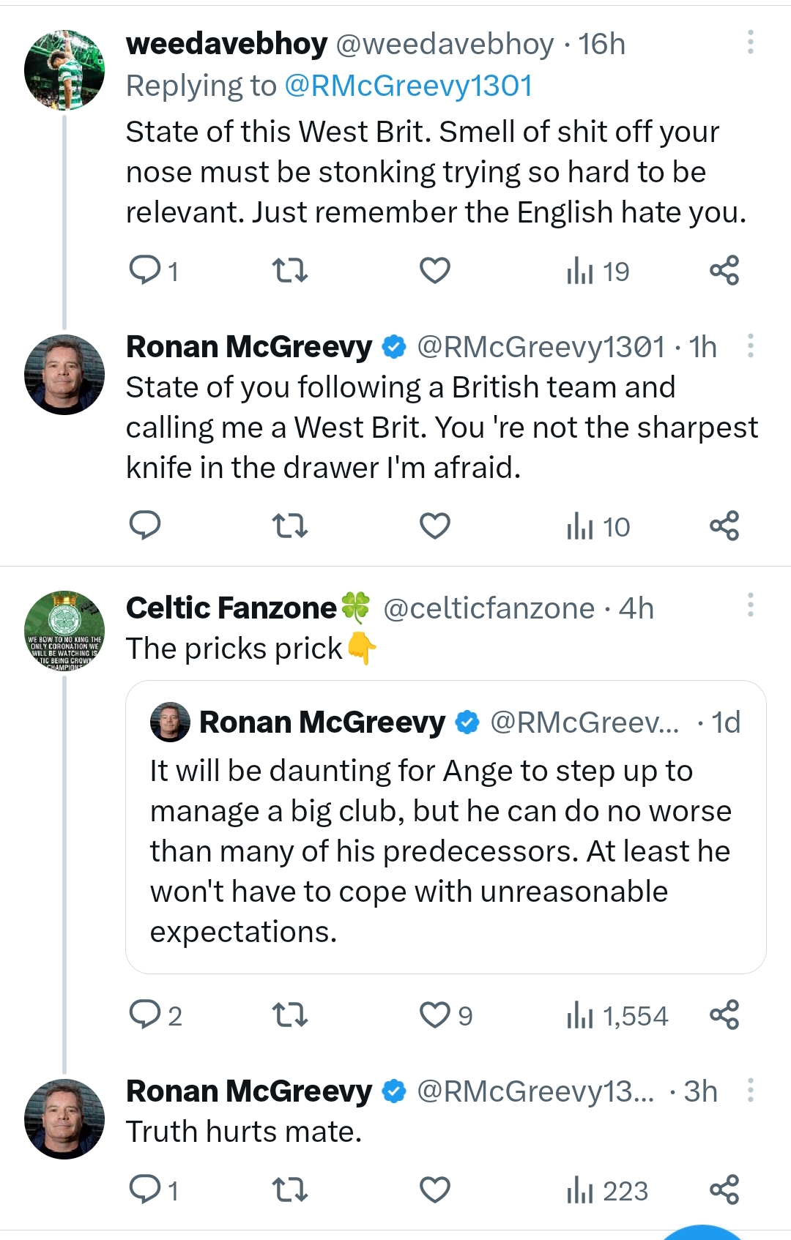
Task: Retweet the Truth hurts mate tweet
Action: [290, 1190]
